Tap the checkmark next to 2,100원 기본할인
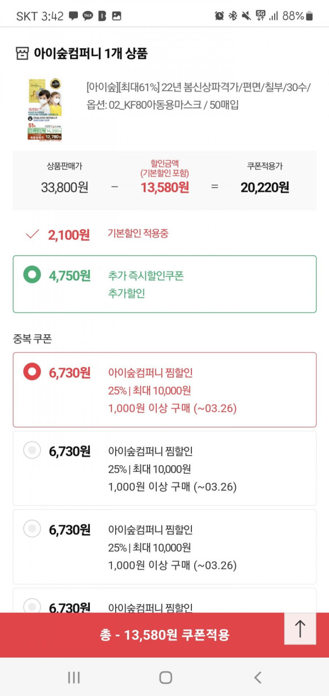329x696 pixels. [x=32, y=235]
